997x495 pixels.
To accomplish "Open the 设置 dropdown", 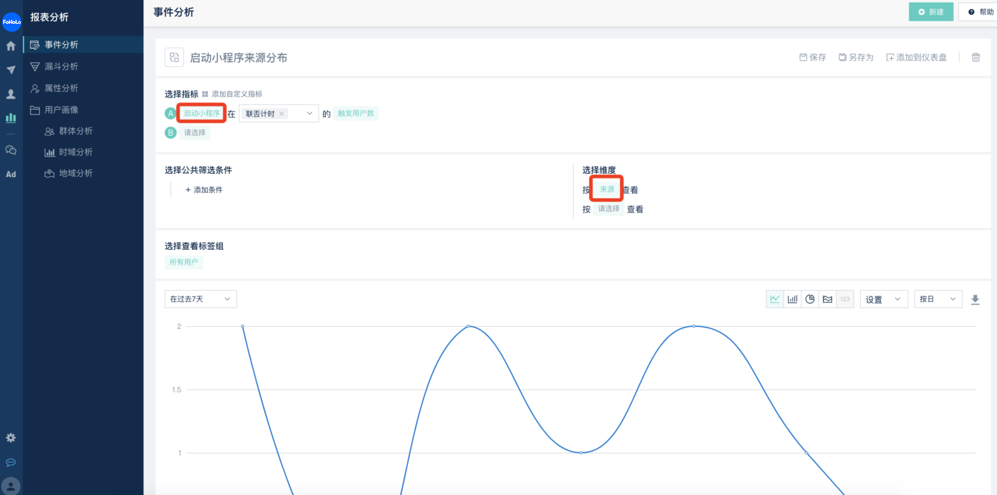I will [x=884, y=299].
